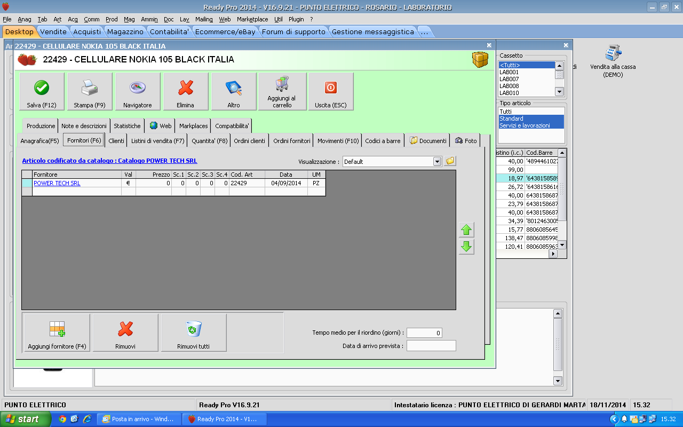Click Tempo medio per il riordino field
Screen dimensions: 683x427
click(424, 333)
